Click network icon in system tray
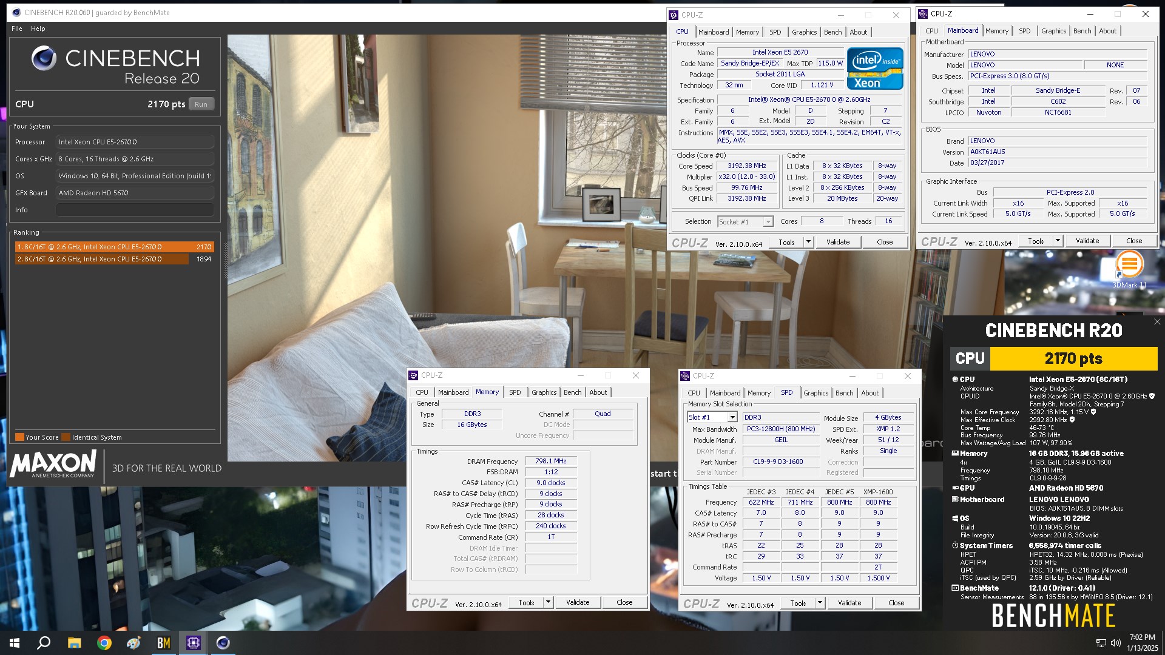 coord(1101,643)
